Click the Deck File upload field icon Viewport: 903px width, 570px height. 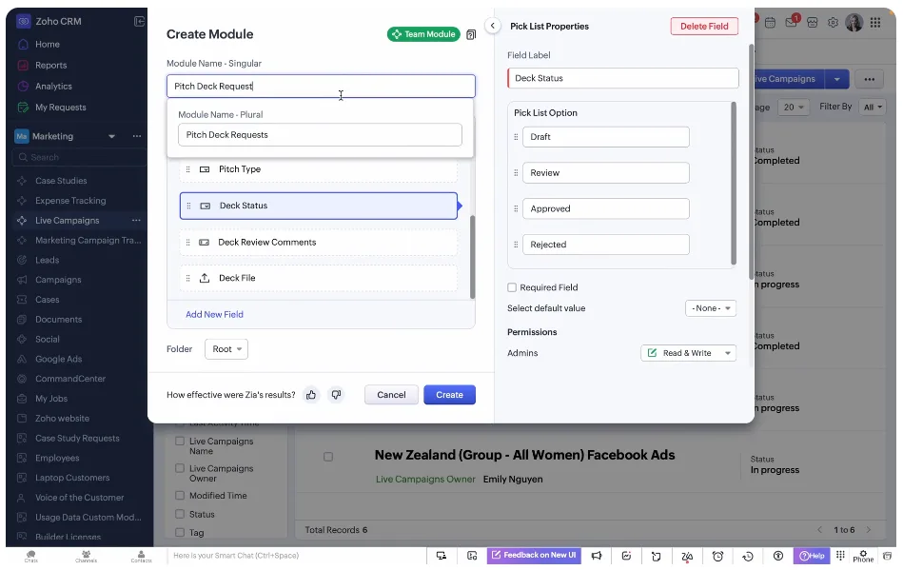point(204,278)
